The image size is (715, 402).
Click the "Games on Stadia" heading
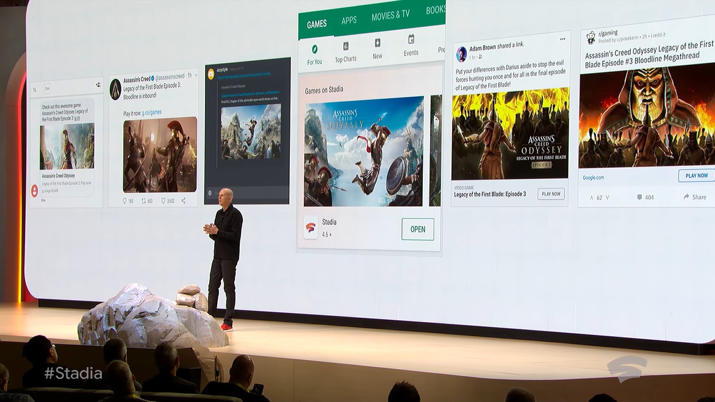324,90
